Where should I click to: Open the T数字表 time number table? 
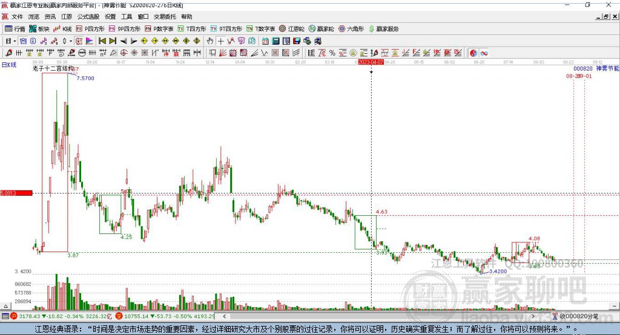tap(260, 29)
